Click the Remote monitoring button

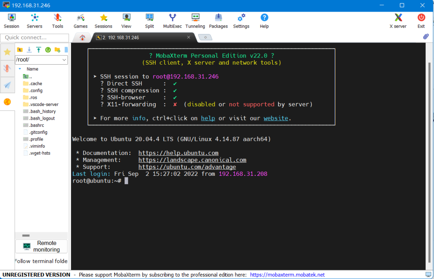[41, 246]
